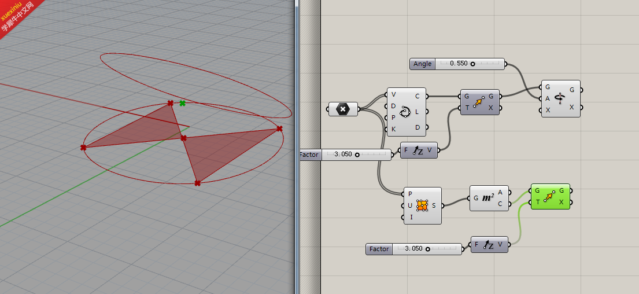The height and width of the screenshot is (294, 639).
Task: Click the orange surface-from-points component icon
Action: coord(422,205)
